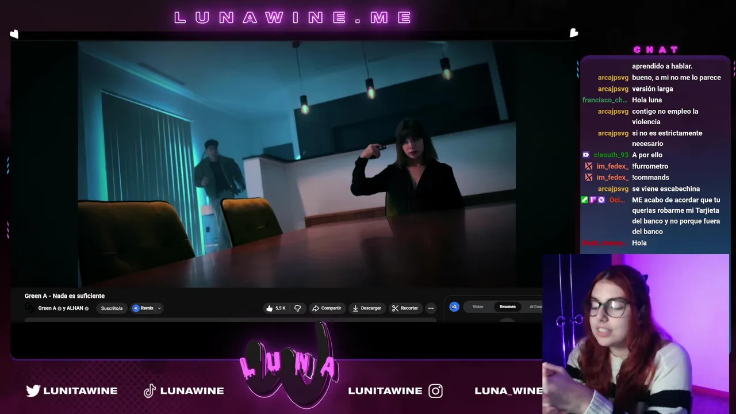The width and height of the screenshot is (736, 414).
Task: Click the green badge beside Oci...
Action: point(585,200)
